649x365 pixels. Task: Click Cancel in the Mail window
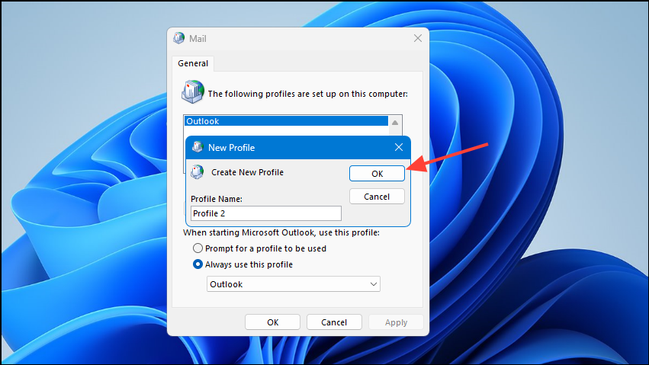tap(334, 322)
